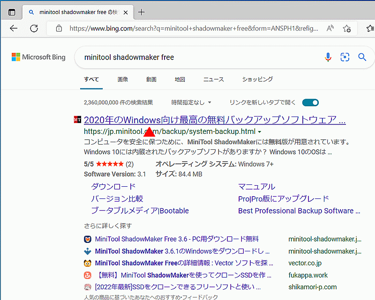Switch to the ショッピング tab
This screenshot has width=375, height=300.
click(257, 79)
